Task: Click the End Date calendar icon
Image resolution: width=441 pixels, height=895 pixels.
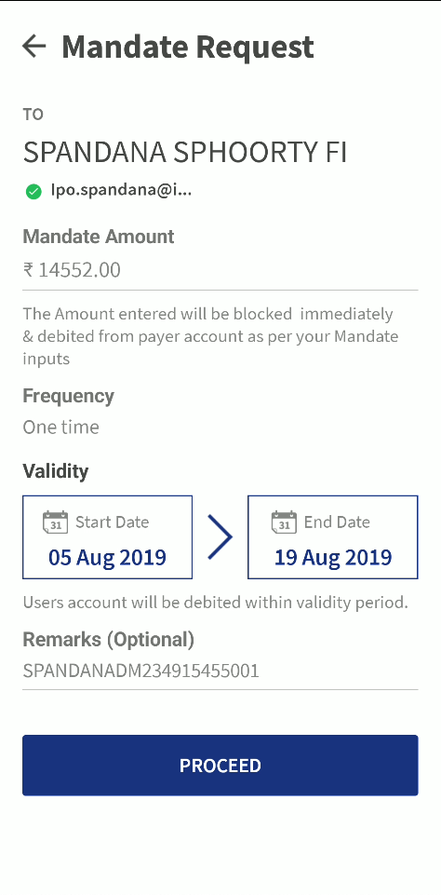Action: point(284,522)
